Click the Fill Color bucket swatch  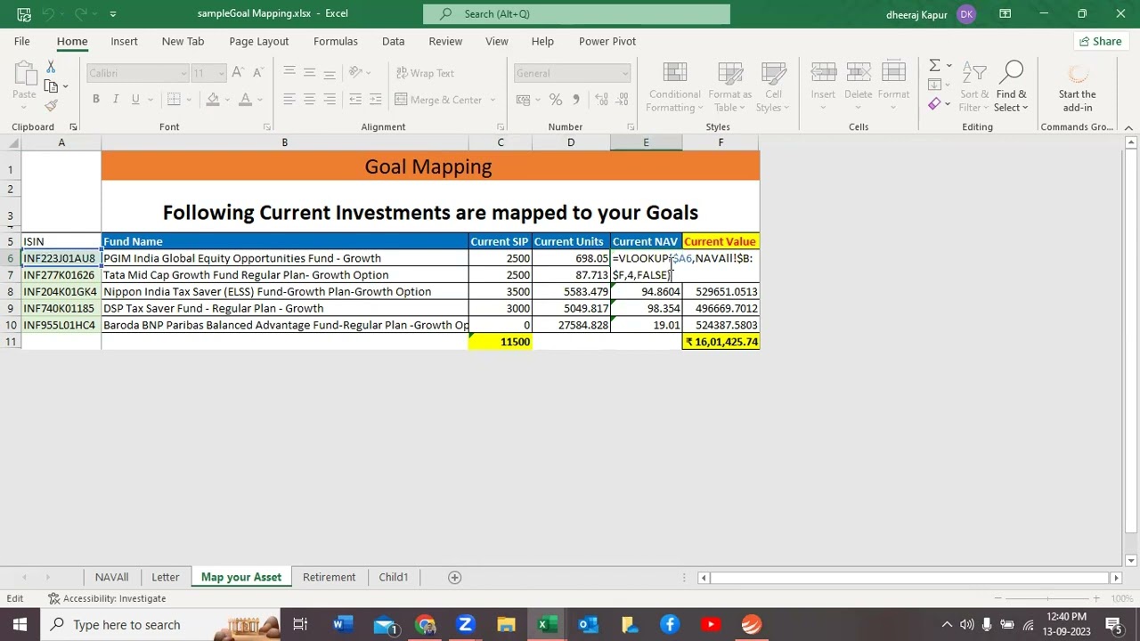tap(211, 100)
